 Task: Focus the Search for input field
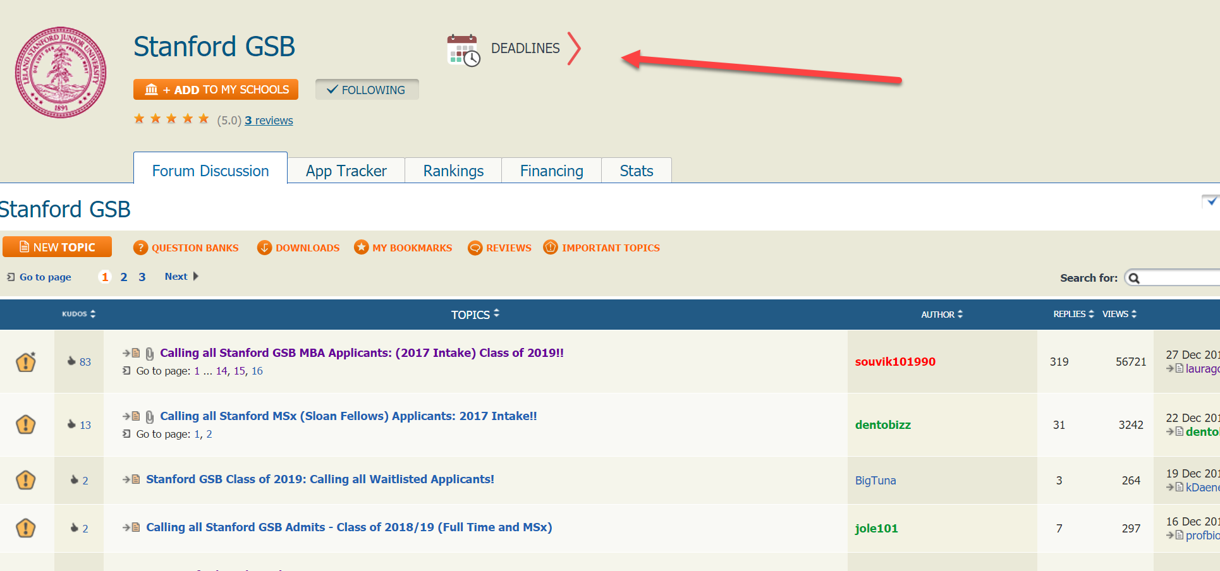[x=1173, y=278]
